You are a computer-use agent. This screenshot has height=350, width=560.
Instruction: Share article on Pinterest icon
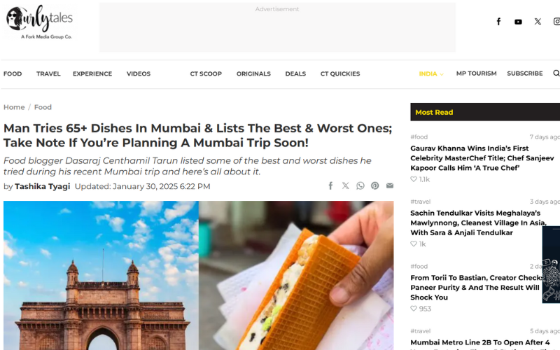click(374, 185)
